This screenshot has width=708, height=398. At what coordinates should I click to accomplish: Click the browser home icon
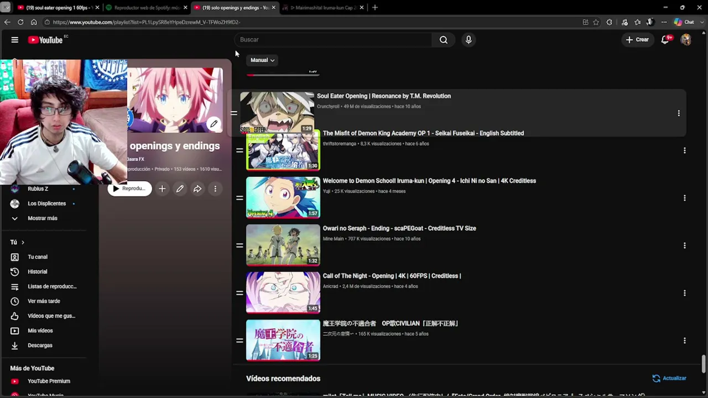34,22
